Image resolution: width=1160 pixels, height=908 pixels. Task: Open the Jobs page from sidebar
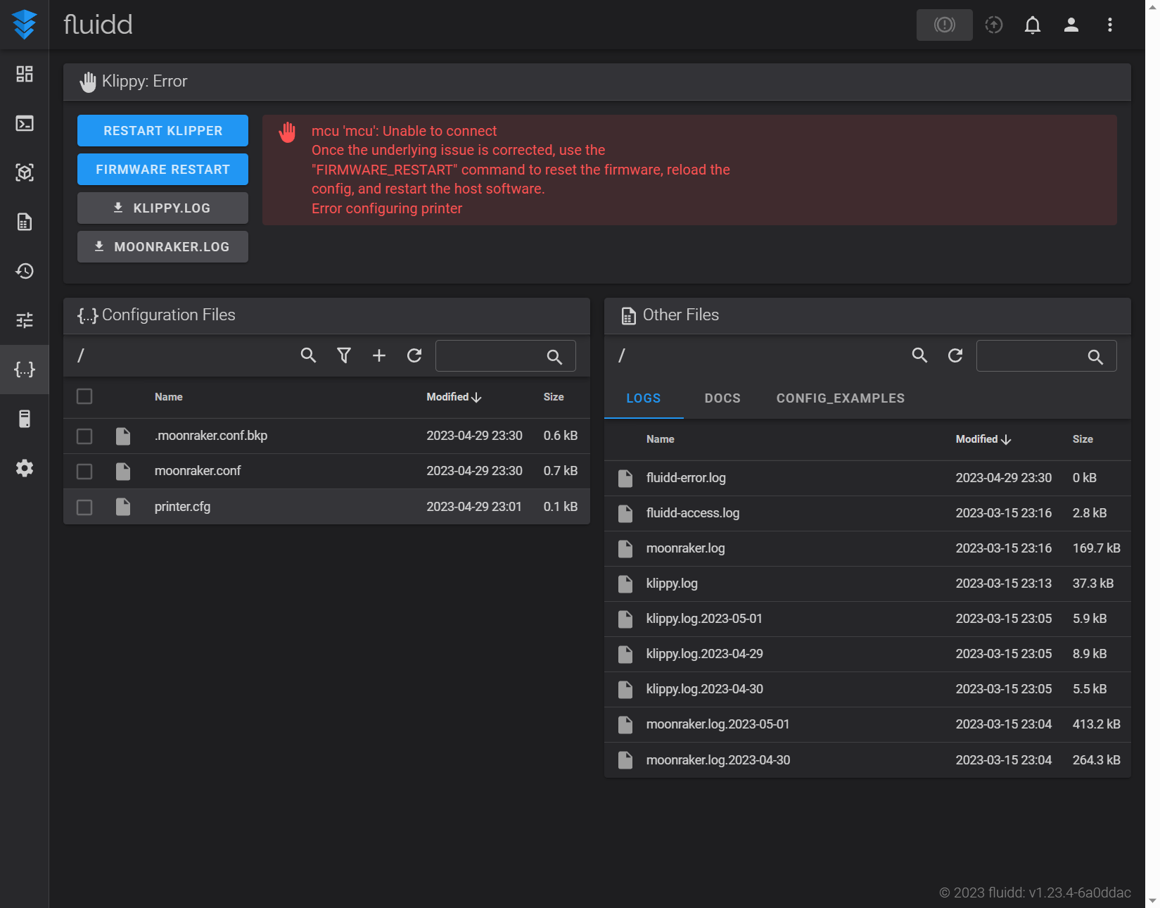(x=25, y=222)
